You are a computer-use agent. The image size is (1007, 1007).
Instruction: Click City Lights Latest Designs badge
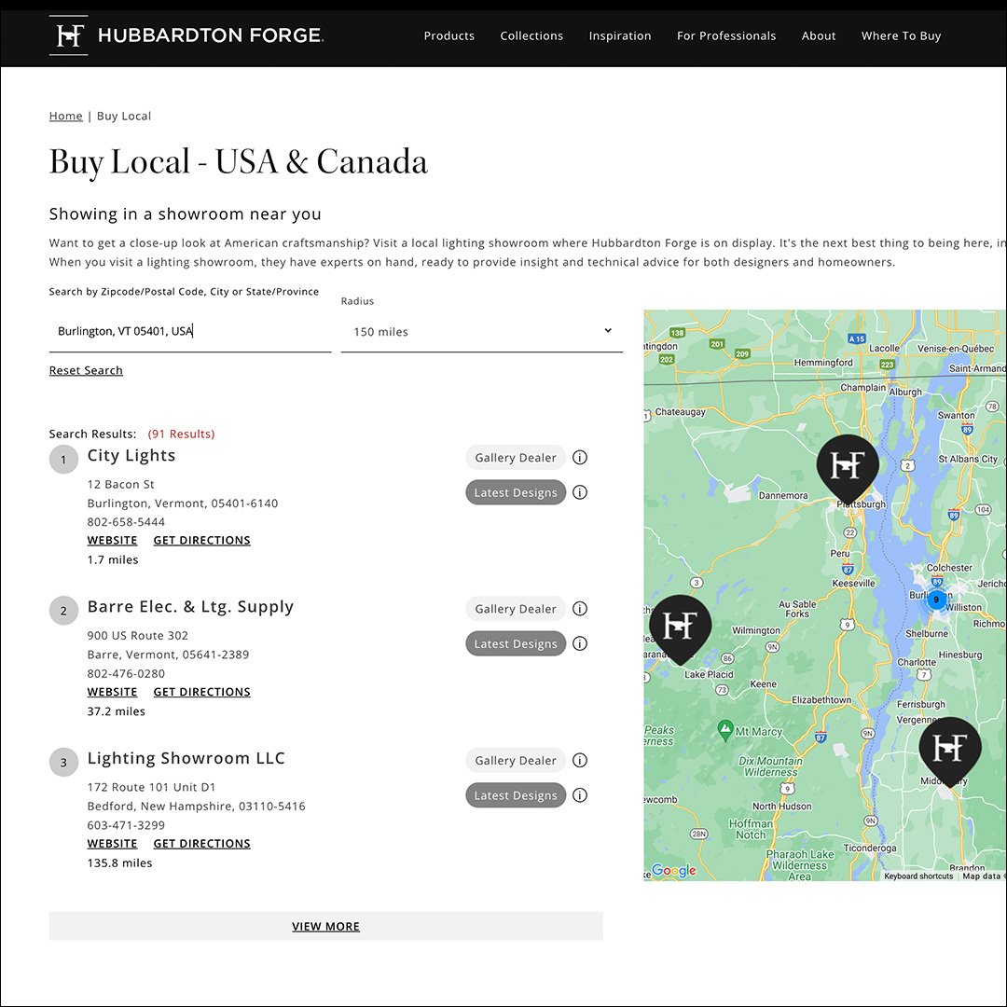(x=516, y=492)
